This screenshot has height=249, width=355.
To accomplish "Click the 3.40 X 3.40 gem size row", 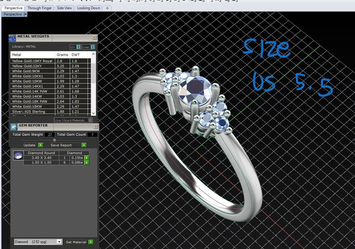I will (x=41, y=158).
